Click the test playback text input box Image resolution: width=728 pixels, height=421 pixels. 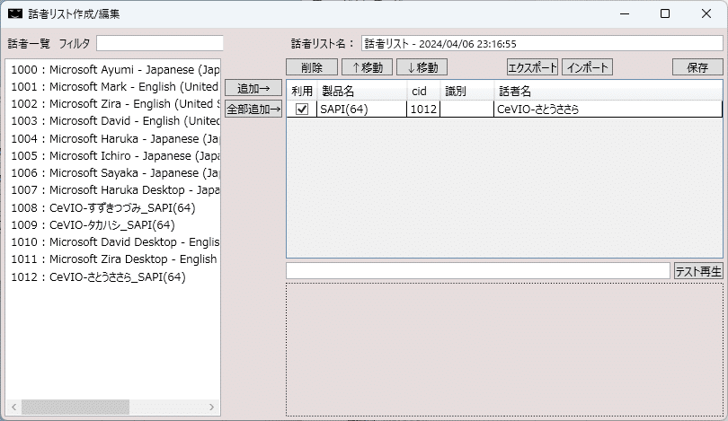(478, 271)
